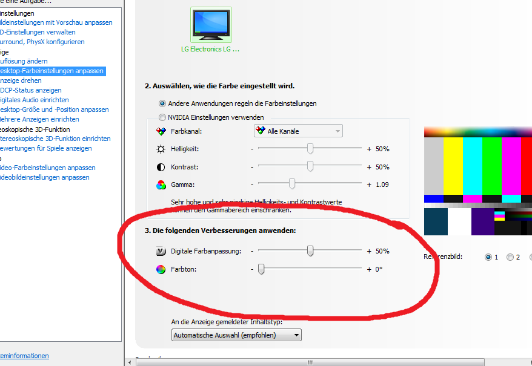Click the Digitale Farbanpassung plus sign

point(369,251)
